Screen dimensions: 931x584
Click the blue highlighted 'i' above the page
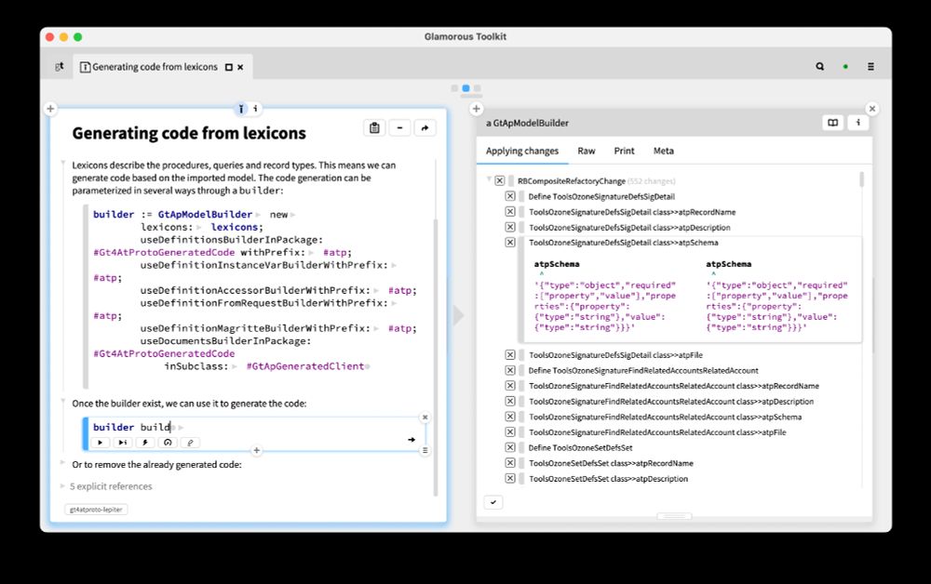click(x=241, y=109)
